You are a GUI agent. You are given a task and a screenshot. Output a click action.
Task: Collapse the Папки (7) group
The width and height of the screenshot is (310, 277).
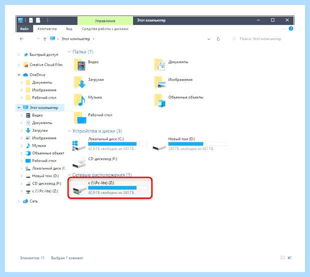click(x=69, y=51)
